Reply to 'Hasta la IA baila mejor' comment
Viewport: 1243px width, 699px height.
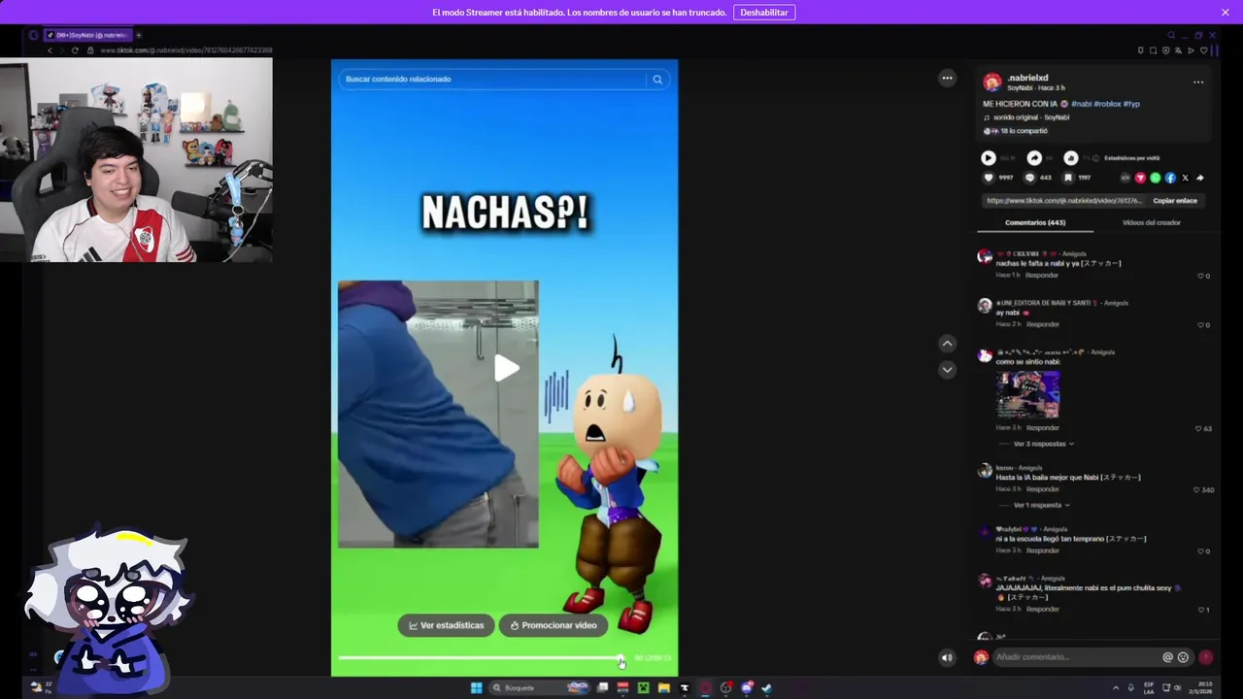[1043, 489]
